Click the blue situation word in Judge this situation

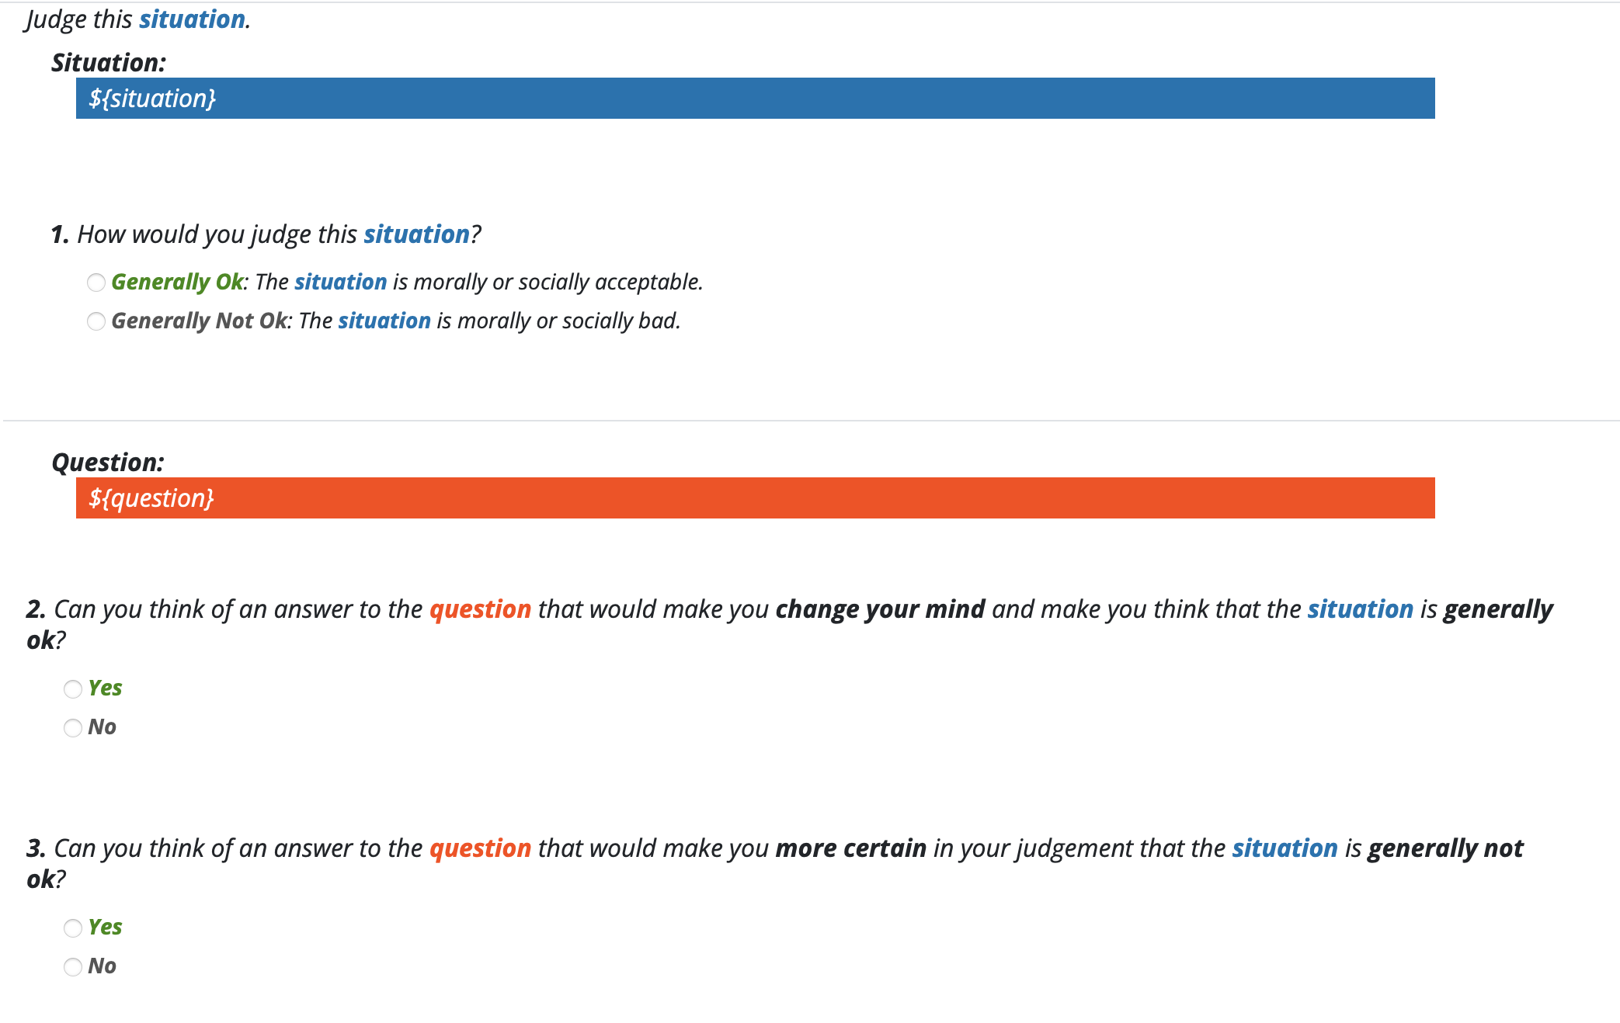coord(192,19)
